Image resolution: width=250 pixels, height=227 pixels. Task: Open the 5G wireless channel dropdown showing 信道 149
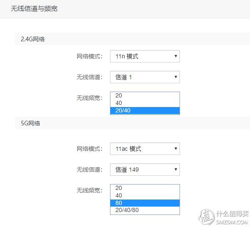[x=145, y=170]
